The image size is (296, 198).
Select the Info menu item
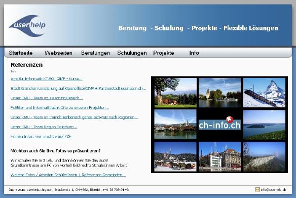click(194, 53)
